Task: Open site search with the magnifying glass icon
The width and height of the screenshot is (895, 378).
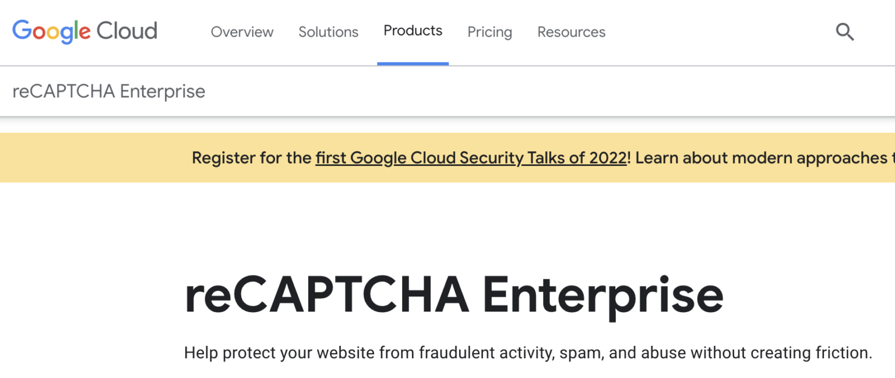Action: pos(844,32)
